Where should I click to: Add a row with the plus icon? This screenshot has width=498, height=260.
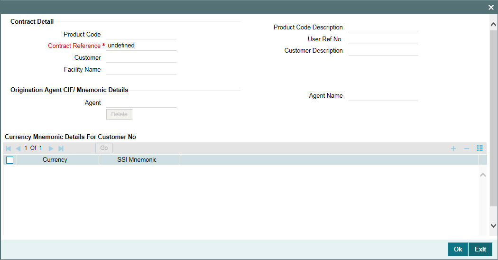pyautogui.click(x=453, y=149)
